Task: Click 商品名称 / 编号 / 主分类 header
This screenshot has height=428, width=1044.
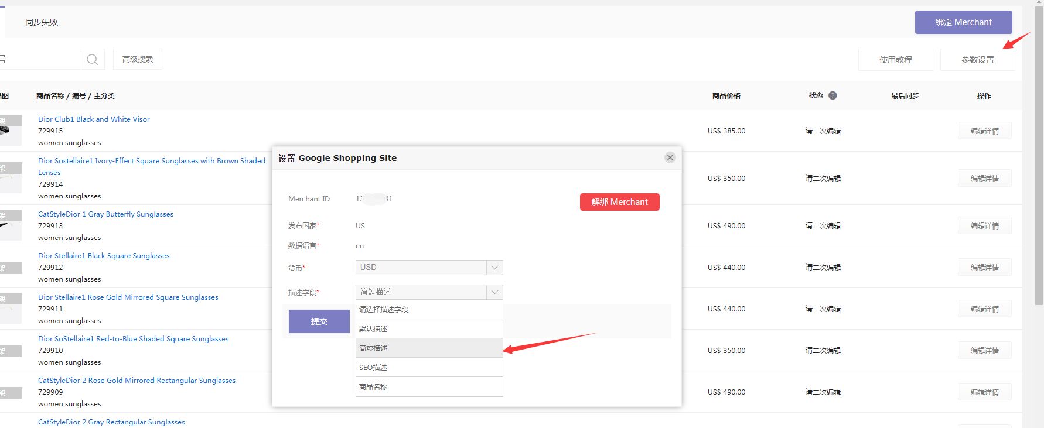Action: coord(75,95)
